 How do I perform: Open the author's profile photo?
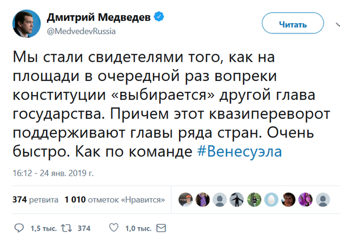[27, 24]
